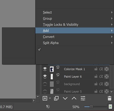This screenshot has height=111, width=114.
Task: Select the Paint Layer 5 layer name
Action: (x=73, y=92)
